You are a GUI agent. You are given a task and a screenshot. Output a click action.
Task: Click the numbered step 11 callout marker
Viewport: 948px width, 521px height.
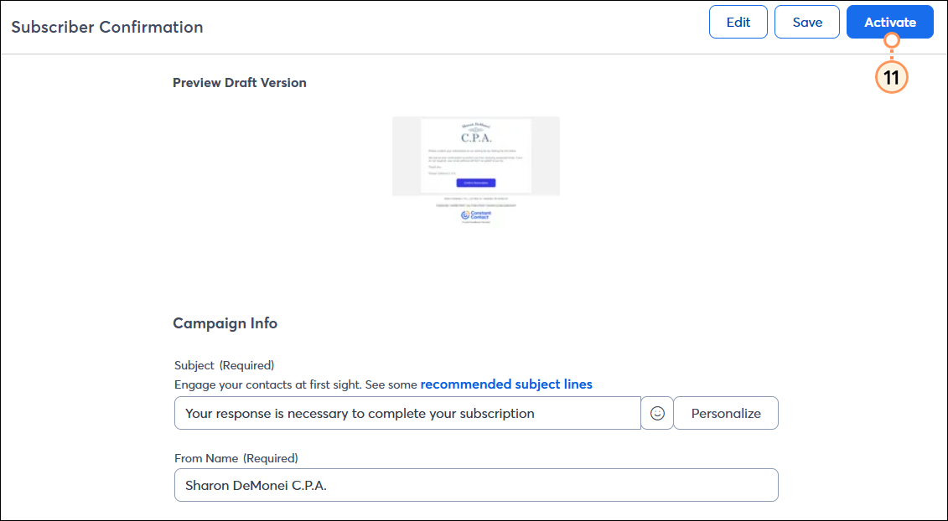891,77
